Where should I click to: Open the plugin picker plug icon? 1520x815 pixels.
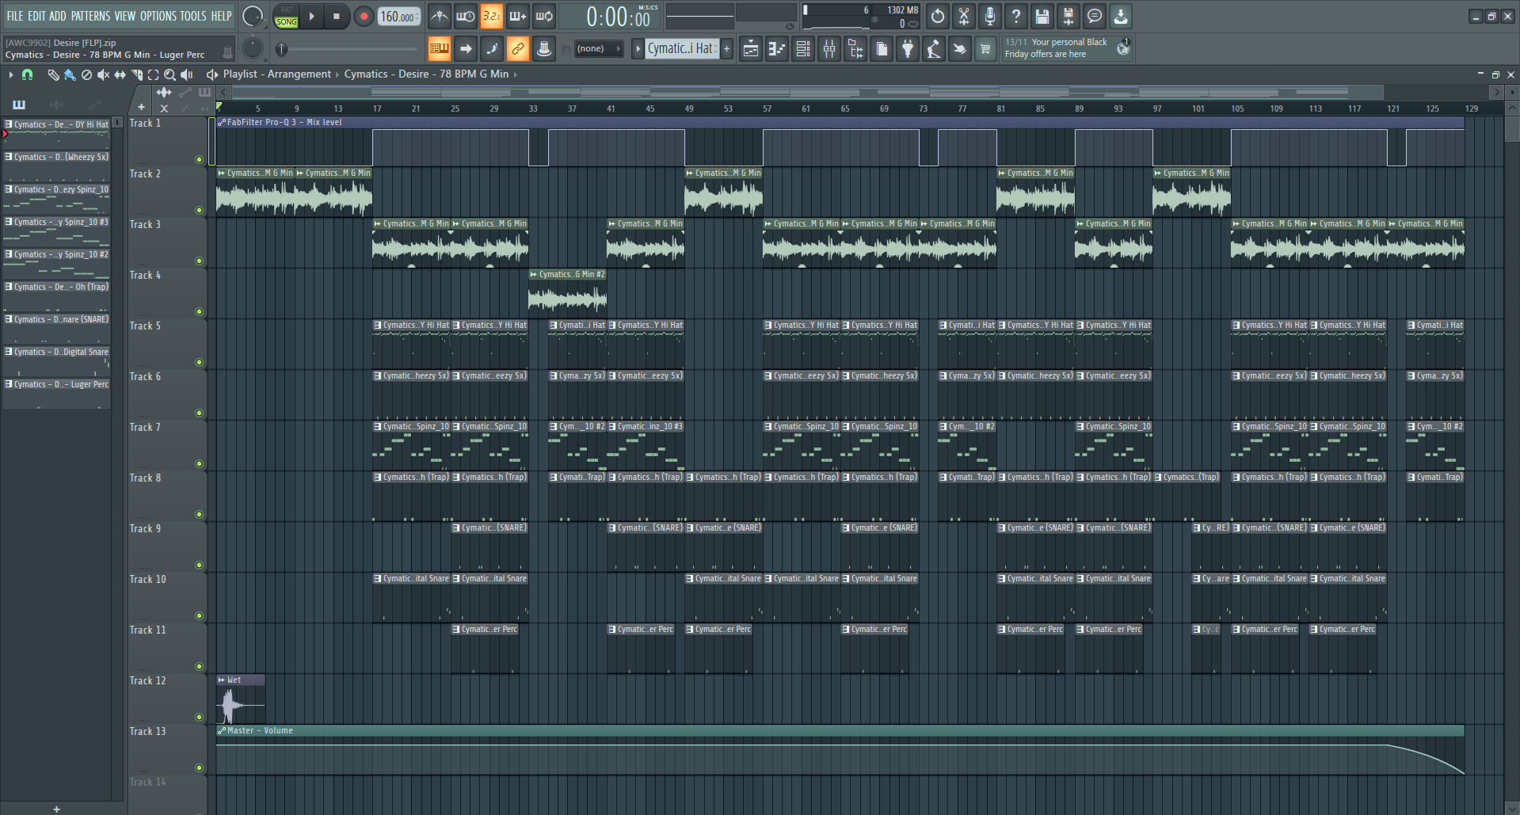(x=908, y=49)
